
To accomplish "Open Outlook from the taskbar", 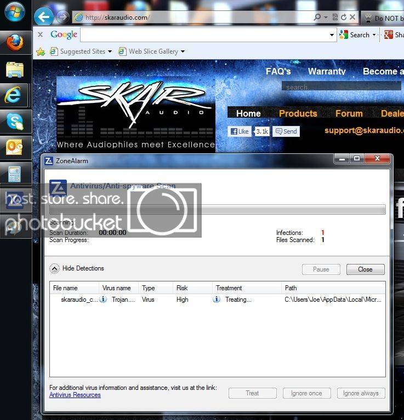I will click(14, 148).
